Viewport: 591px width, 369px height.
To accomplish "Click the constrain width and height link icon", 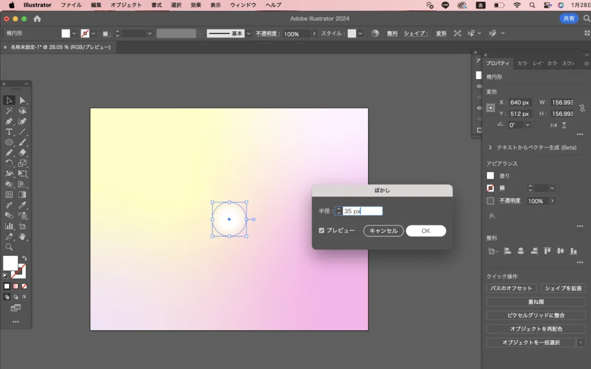I will click(582, 108).
